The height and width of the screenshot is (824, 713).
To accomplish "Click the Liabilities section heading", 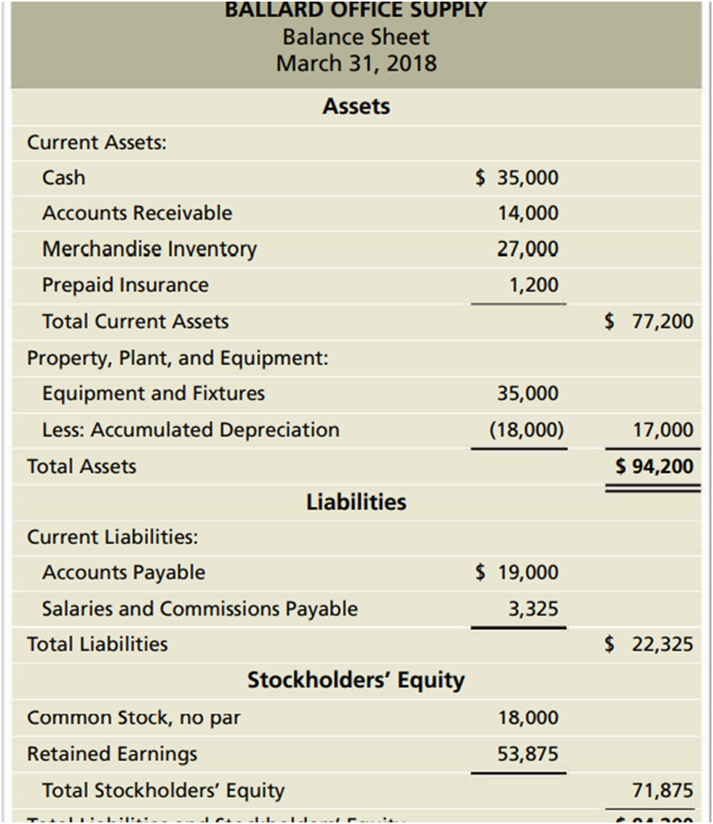I will [x=356, y=503].
